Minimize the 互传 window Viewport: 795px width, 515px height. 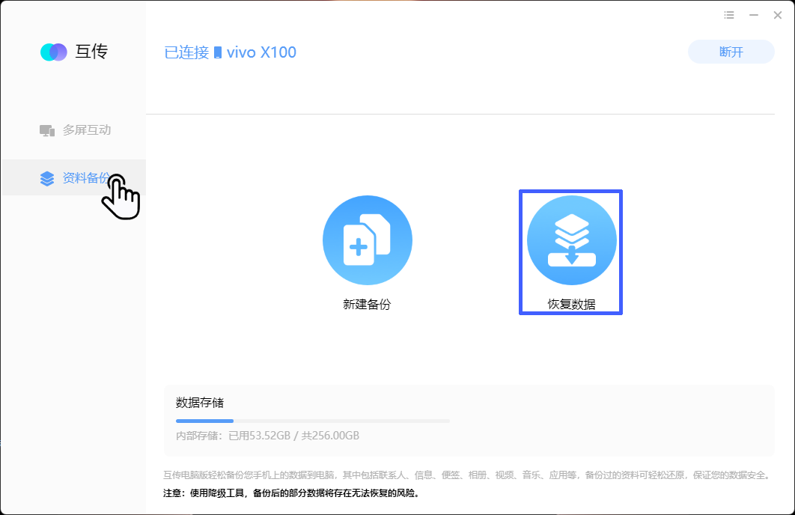coord(754,15)
